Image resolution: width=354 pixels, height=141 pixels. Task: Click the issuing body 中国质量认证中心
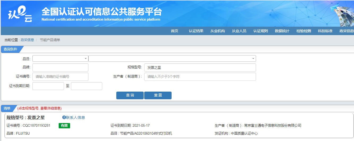(244, 133)
